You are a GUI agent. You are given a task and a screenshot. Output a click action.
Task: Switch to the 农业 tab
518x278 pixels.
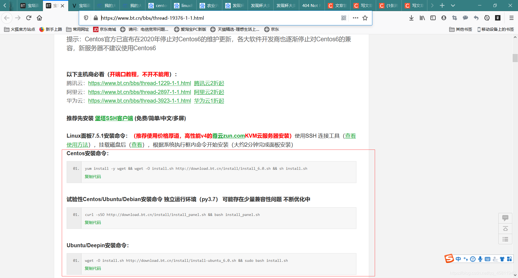tap(209, 5)
